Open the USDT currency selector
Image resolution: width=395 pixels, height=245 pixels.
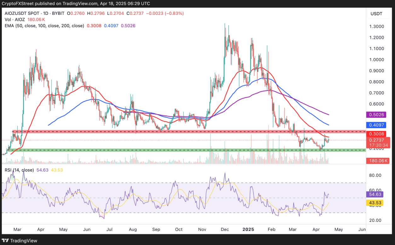coord(376,14)
